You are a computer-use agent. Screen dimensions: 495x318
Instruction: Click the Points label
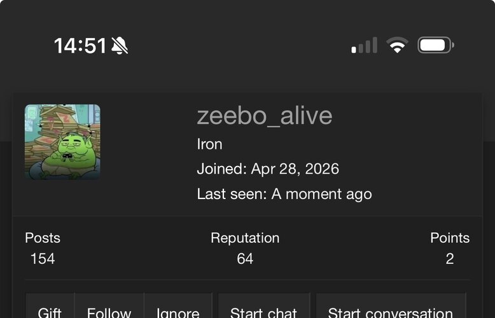(x=450, y=238)
